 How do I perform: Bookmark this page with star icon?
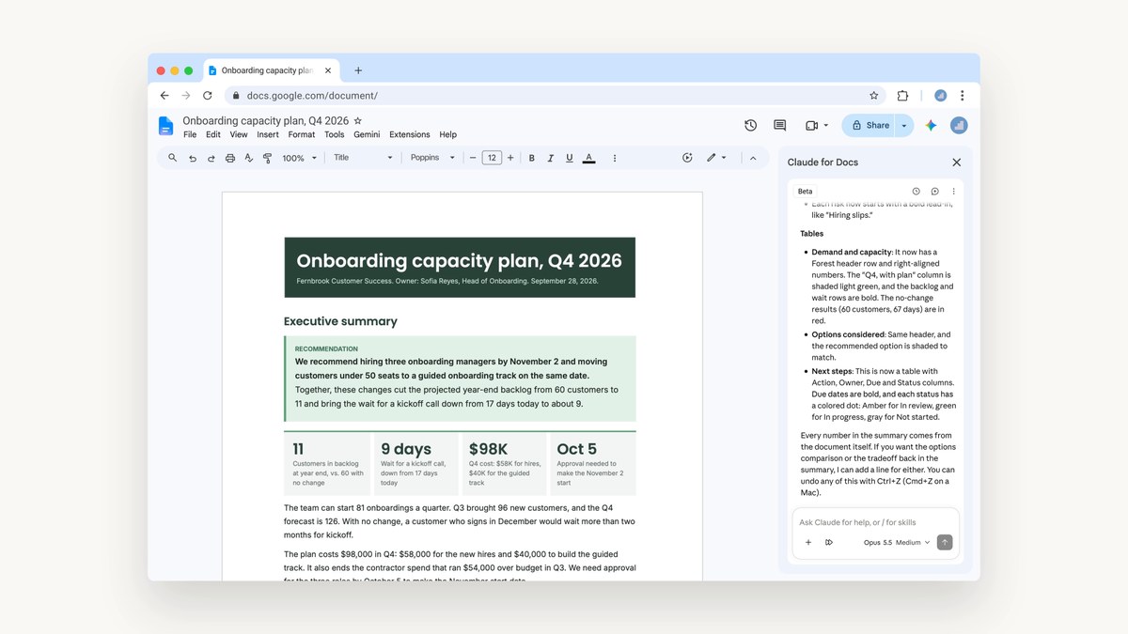coord(873,95)
